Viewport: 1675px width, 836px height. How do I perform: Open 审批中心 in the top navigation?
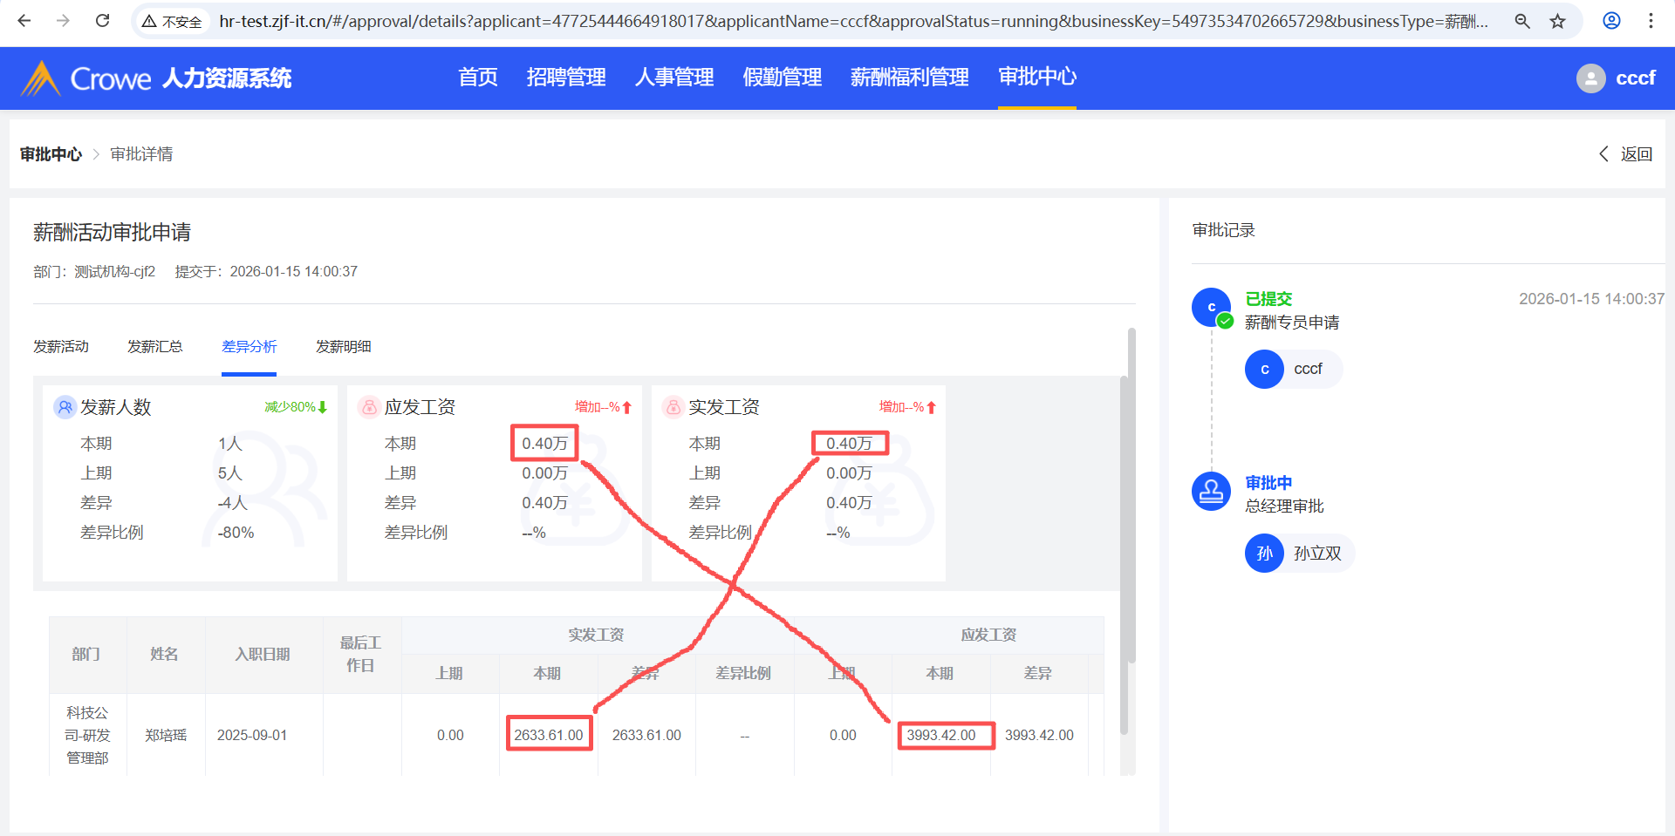tap(1037, 78)
